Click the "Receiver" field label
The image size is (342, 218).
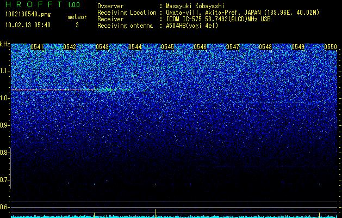[110, 19]
